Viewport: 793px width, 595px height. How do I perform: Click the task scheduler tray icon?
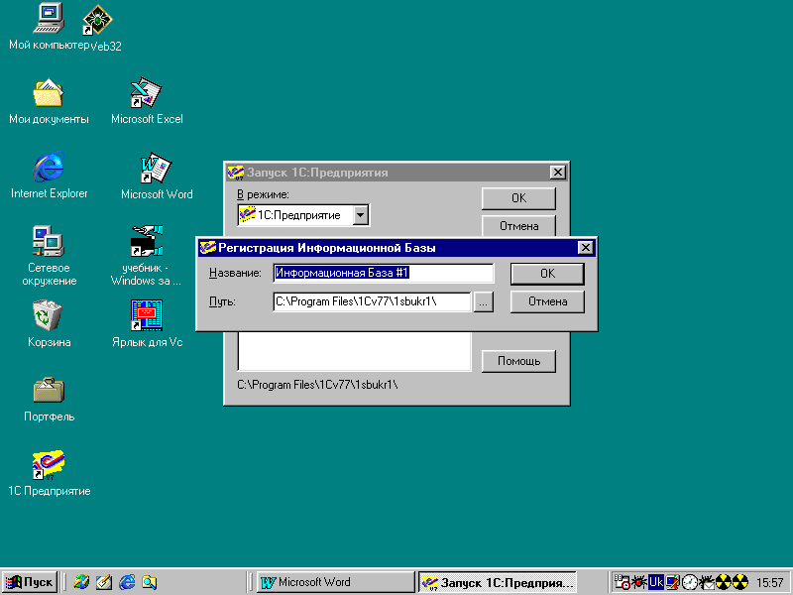coord(622,582)
